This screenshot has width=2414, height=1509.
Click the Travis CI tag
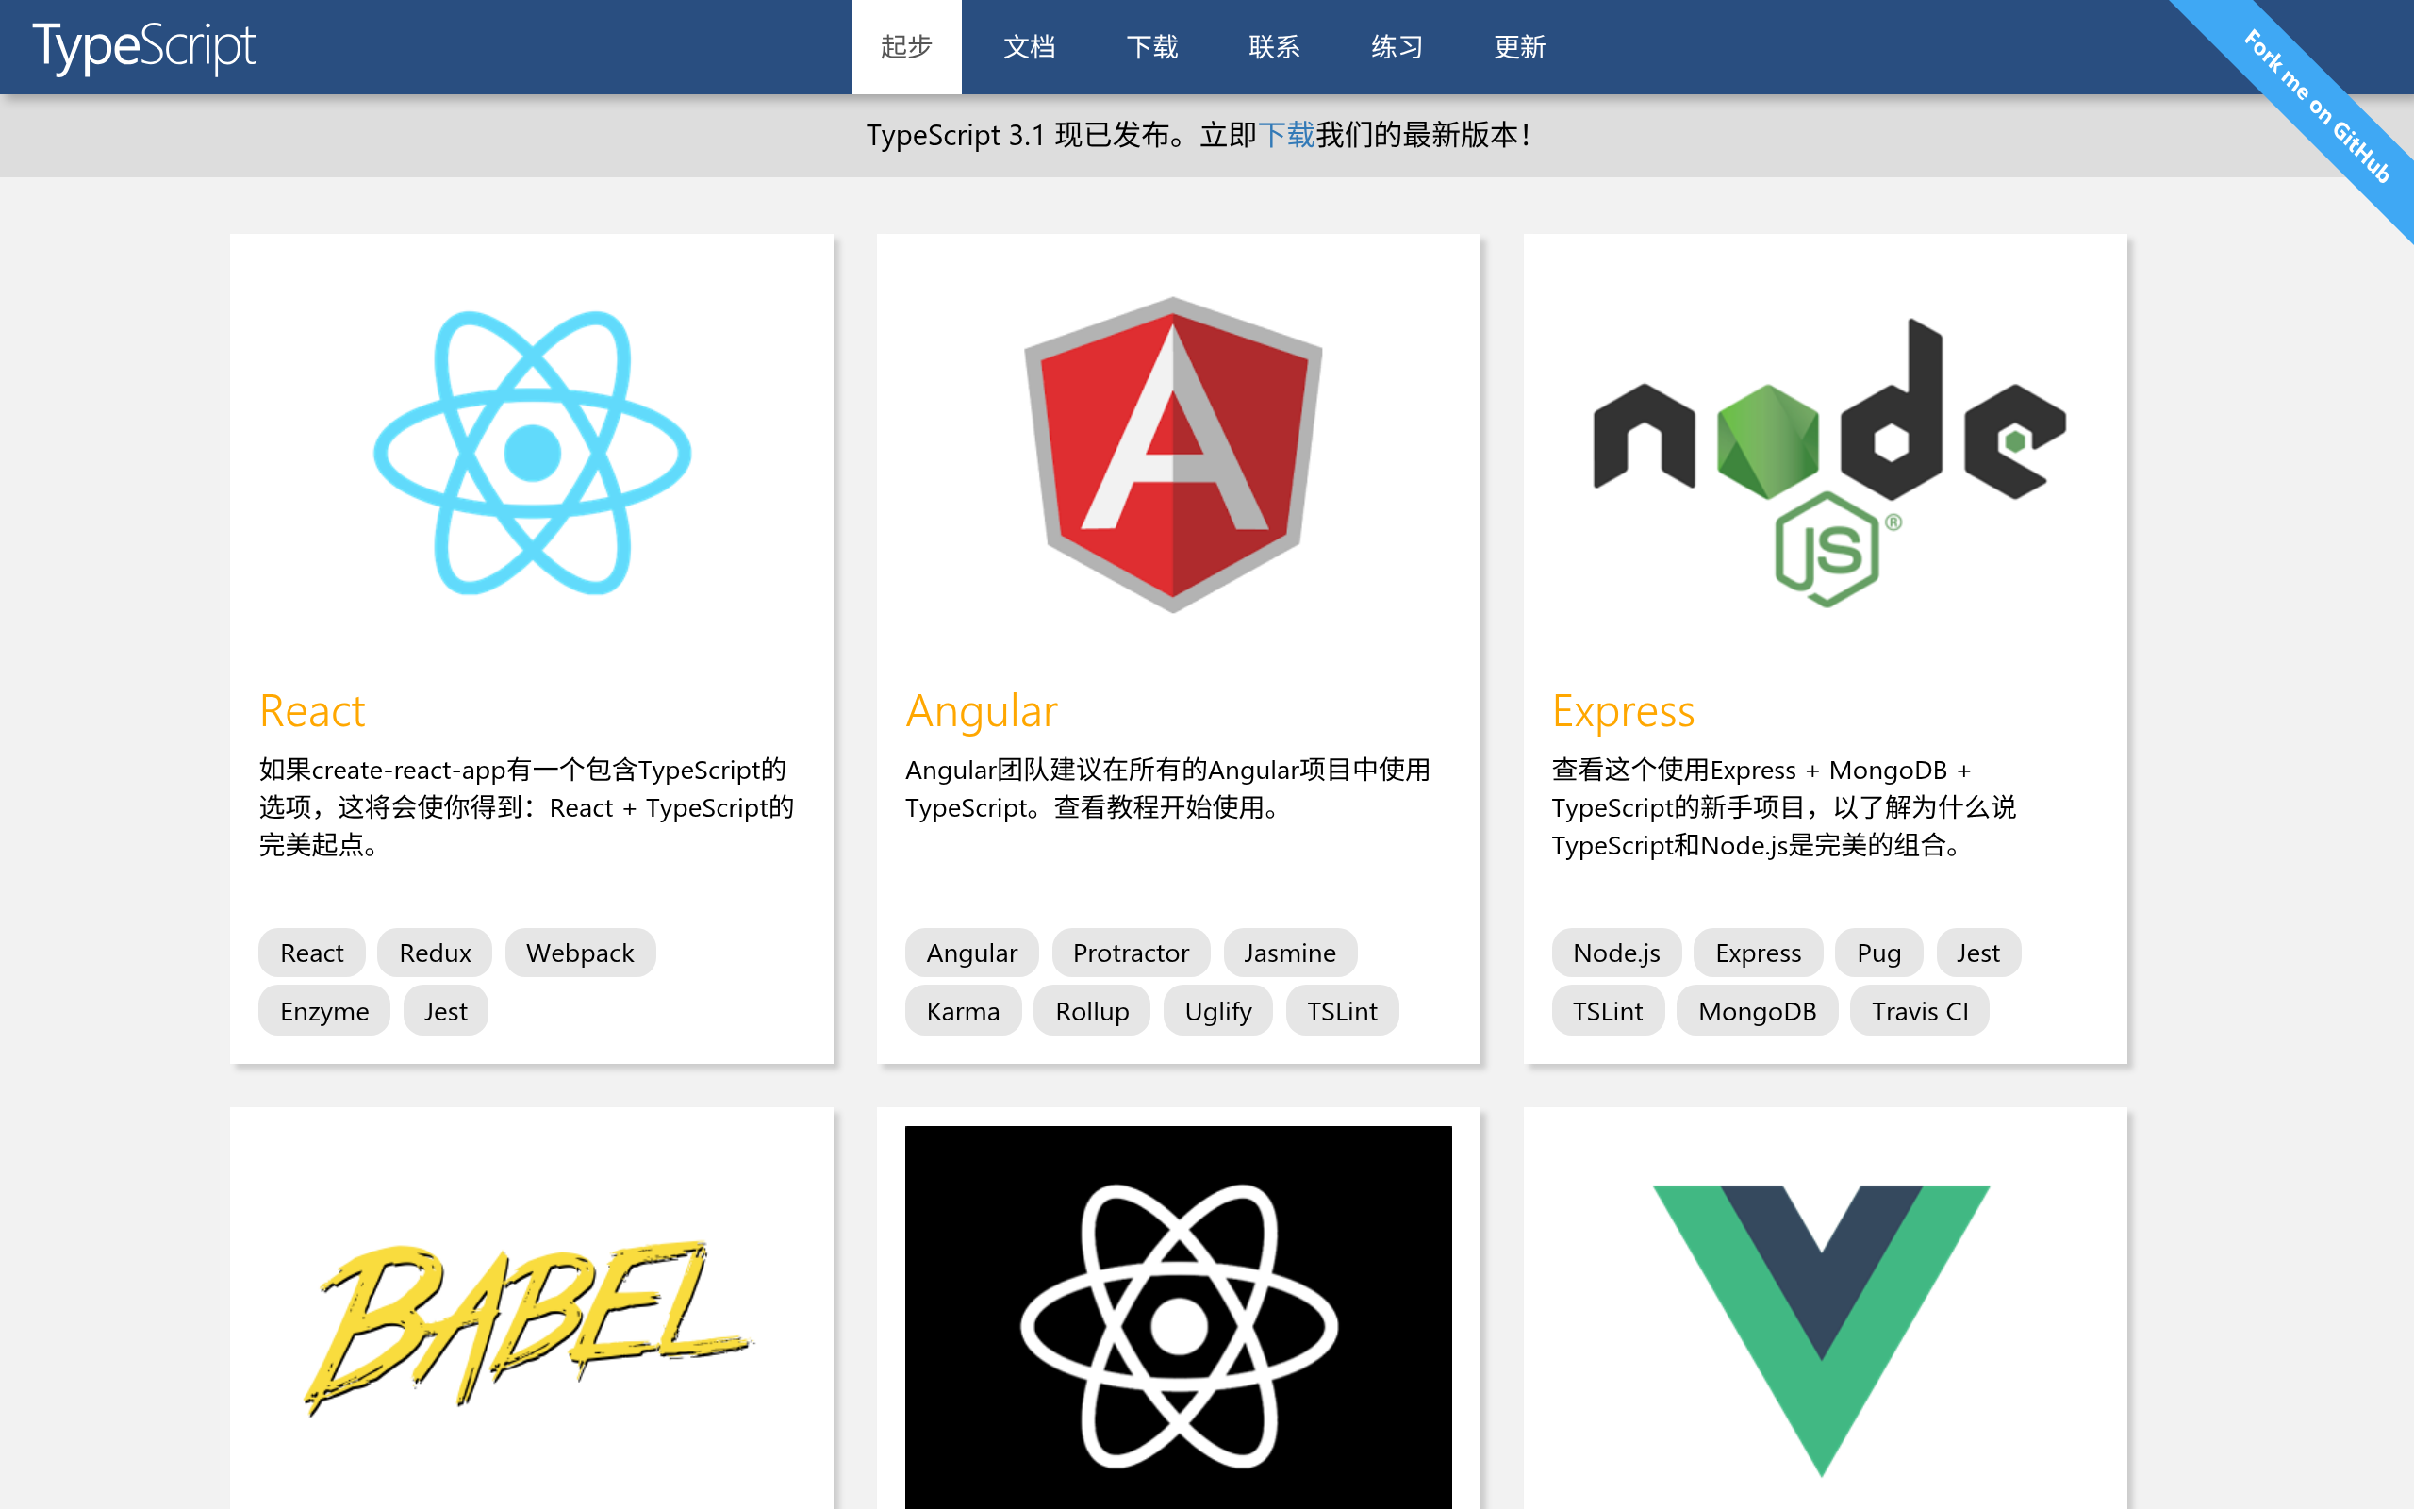pos(1919,1011)
